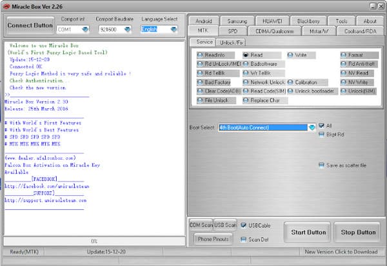Screen dimensions: 387x266
Task: Toggle the USBCable checkbox
Action: click(x=243, y=225)
